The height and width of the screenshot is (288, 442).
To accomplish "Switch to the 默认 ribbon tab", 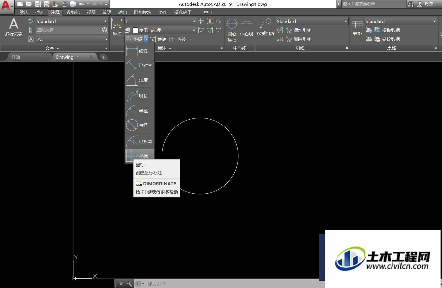I will coord(24,12).
